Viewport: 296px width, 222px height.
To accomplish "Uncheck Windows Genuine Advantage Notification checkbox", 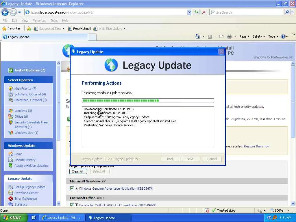I will (72, 188).
